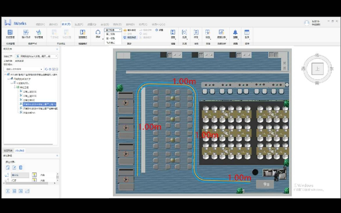
Task: Switch to the ribbon tab marked (D)
Action: 130,24
